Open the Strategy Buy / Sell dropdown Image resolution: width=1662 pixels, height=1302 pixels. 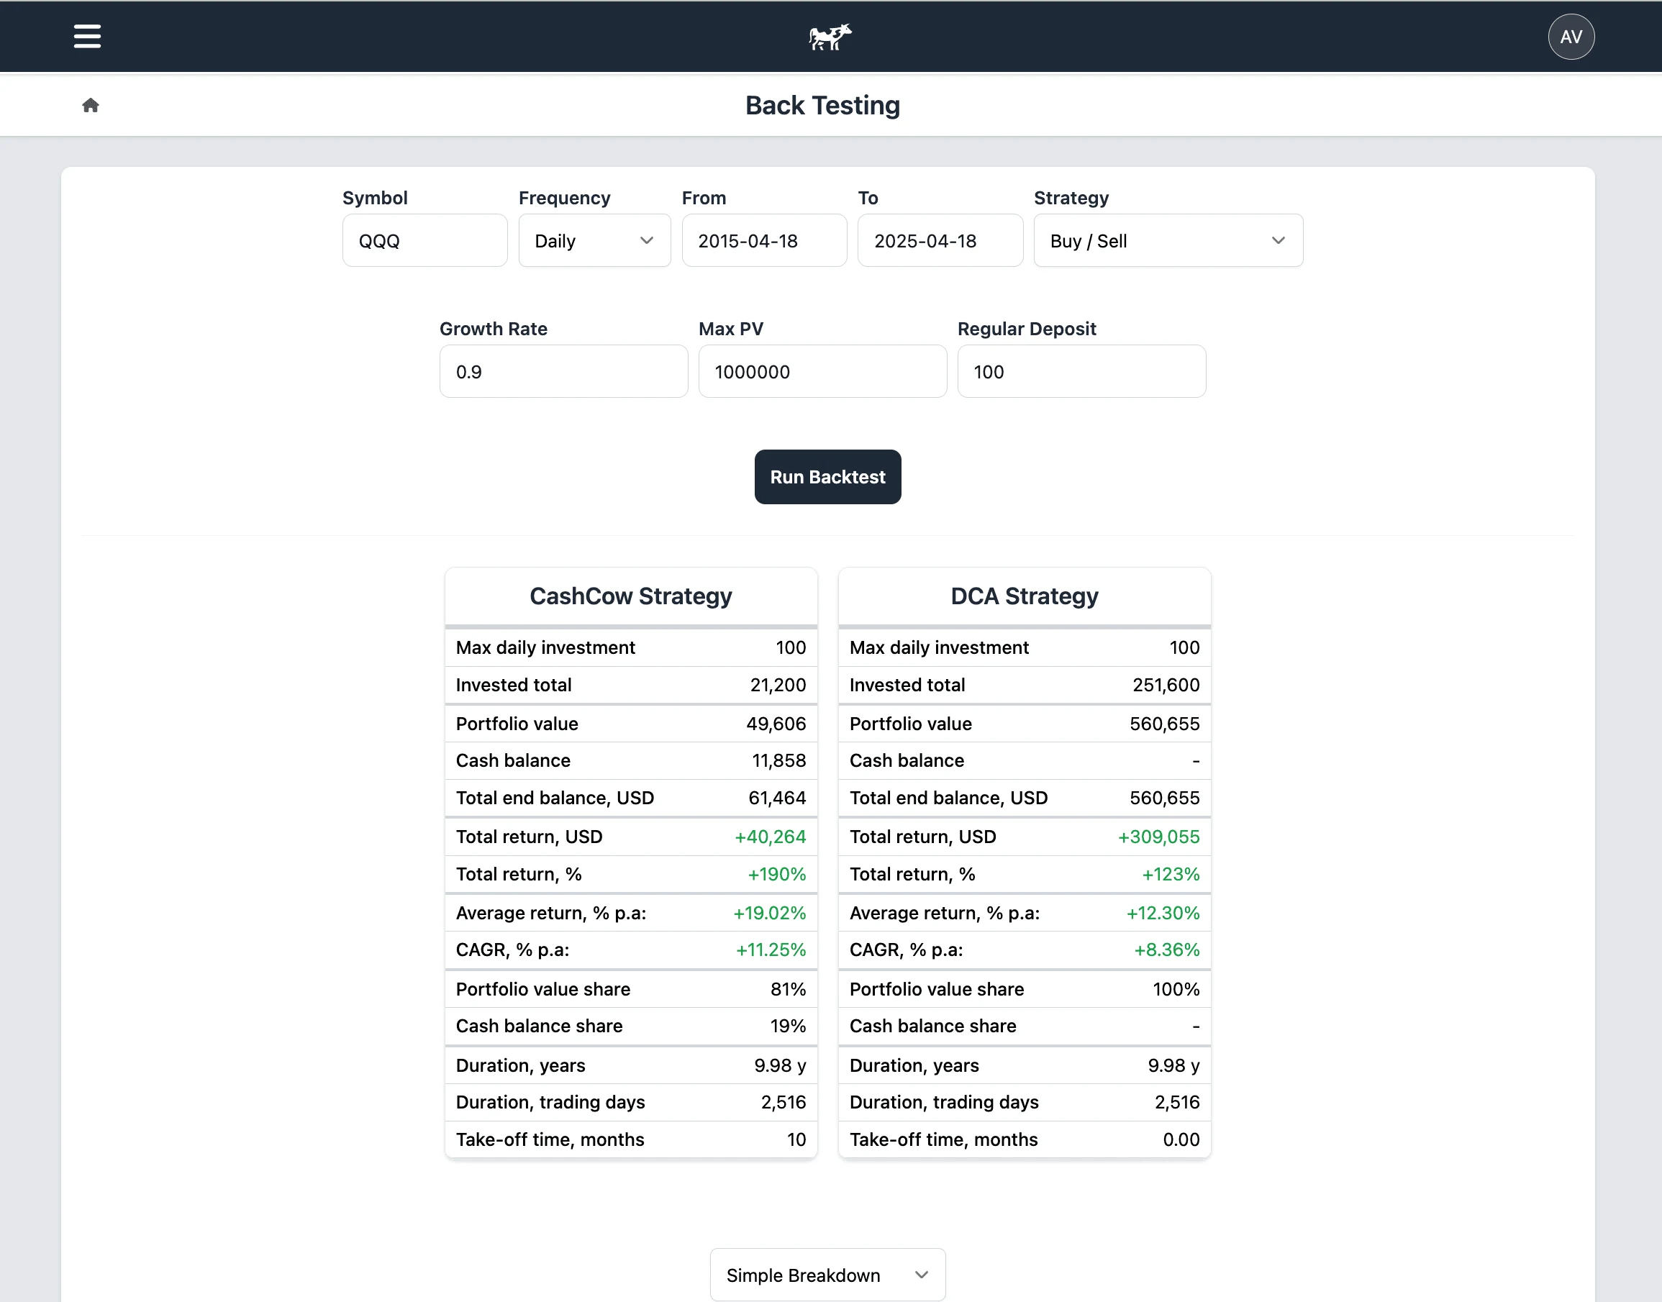point(1167,241)
